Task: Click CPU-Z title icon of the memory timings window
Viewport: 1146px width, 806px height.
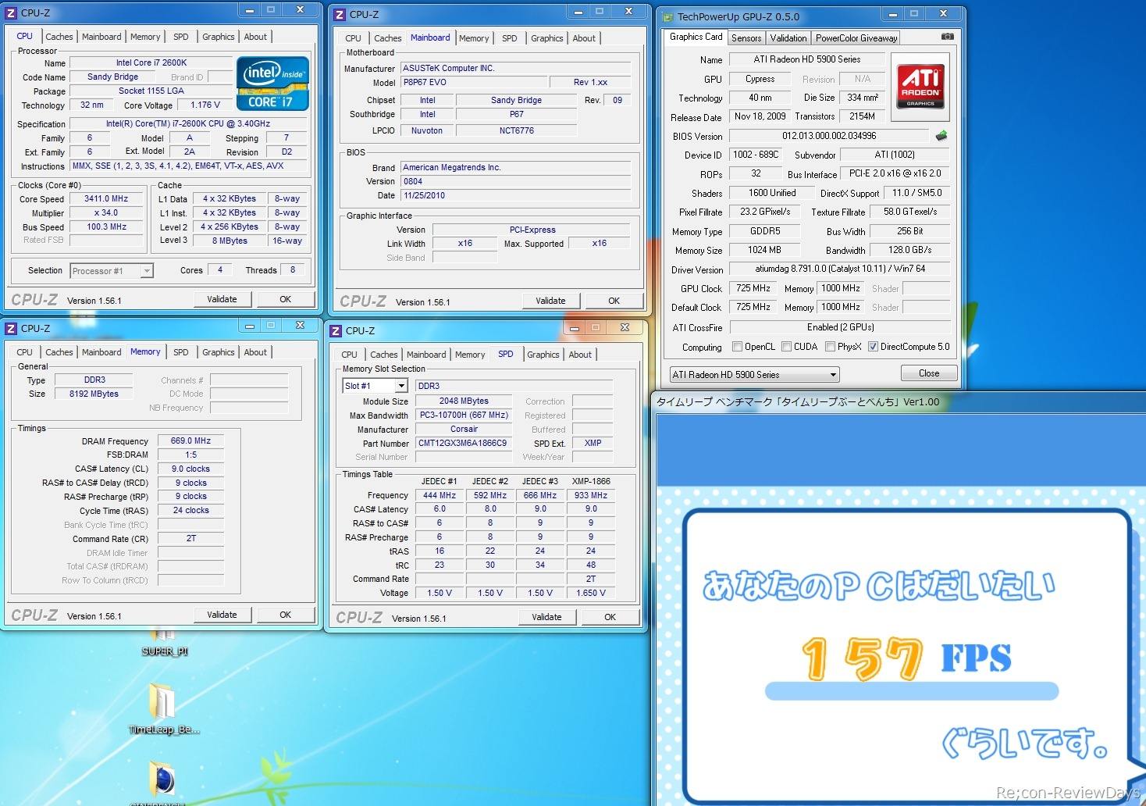Action: [11, 328]
